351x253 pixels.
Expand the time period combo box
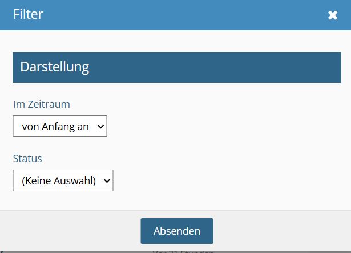(60, 127)
